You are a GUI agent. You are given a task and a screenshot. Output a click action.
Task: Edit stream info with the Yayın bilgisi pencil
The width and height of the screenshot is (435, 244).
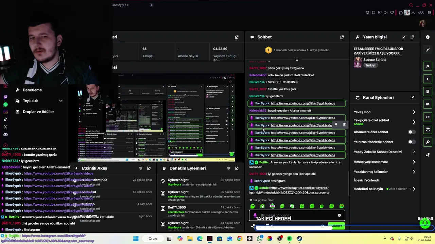(x=404, y=37)
